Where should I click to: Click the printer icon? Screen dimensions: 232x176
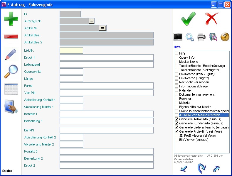tap(201, 37)
